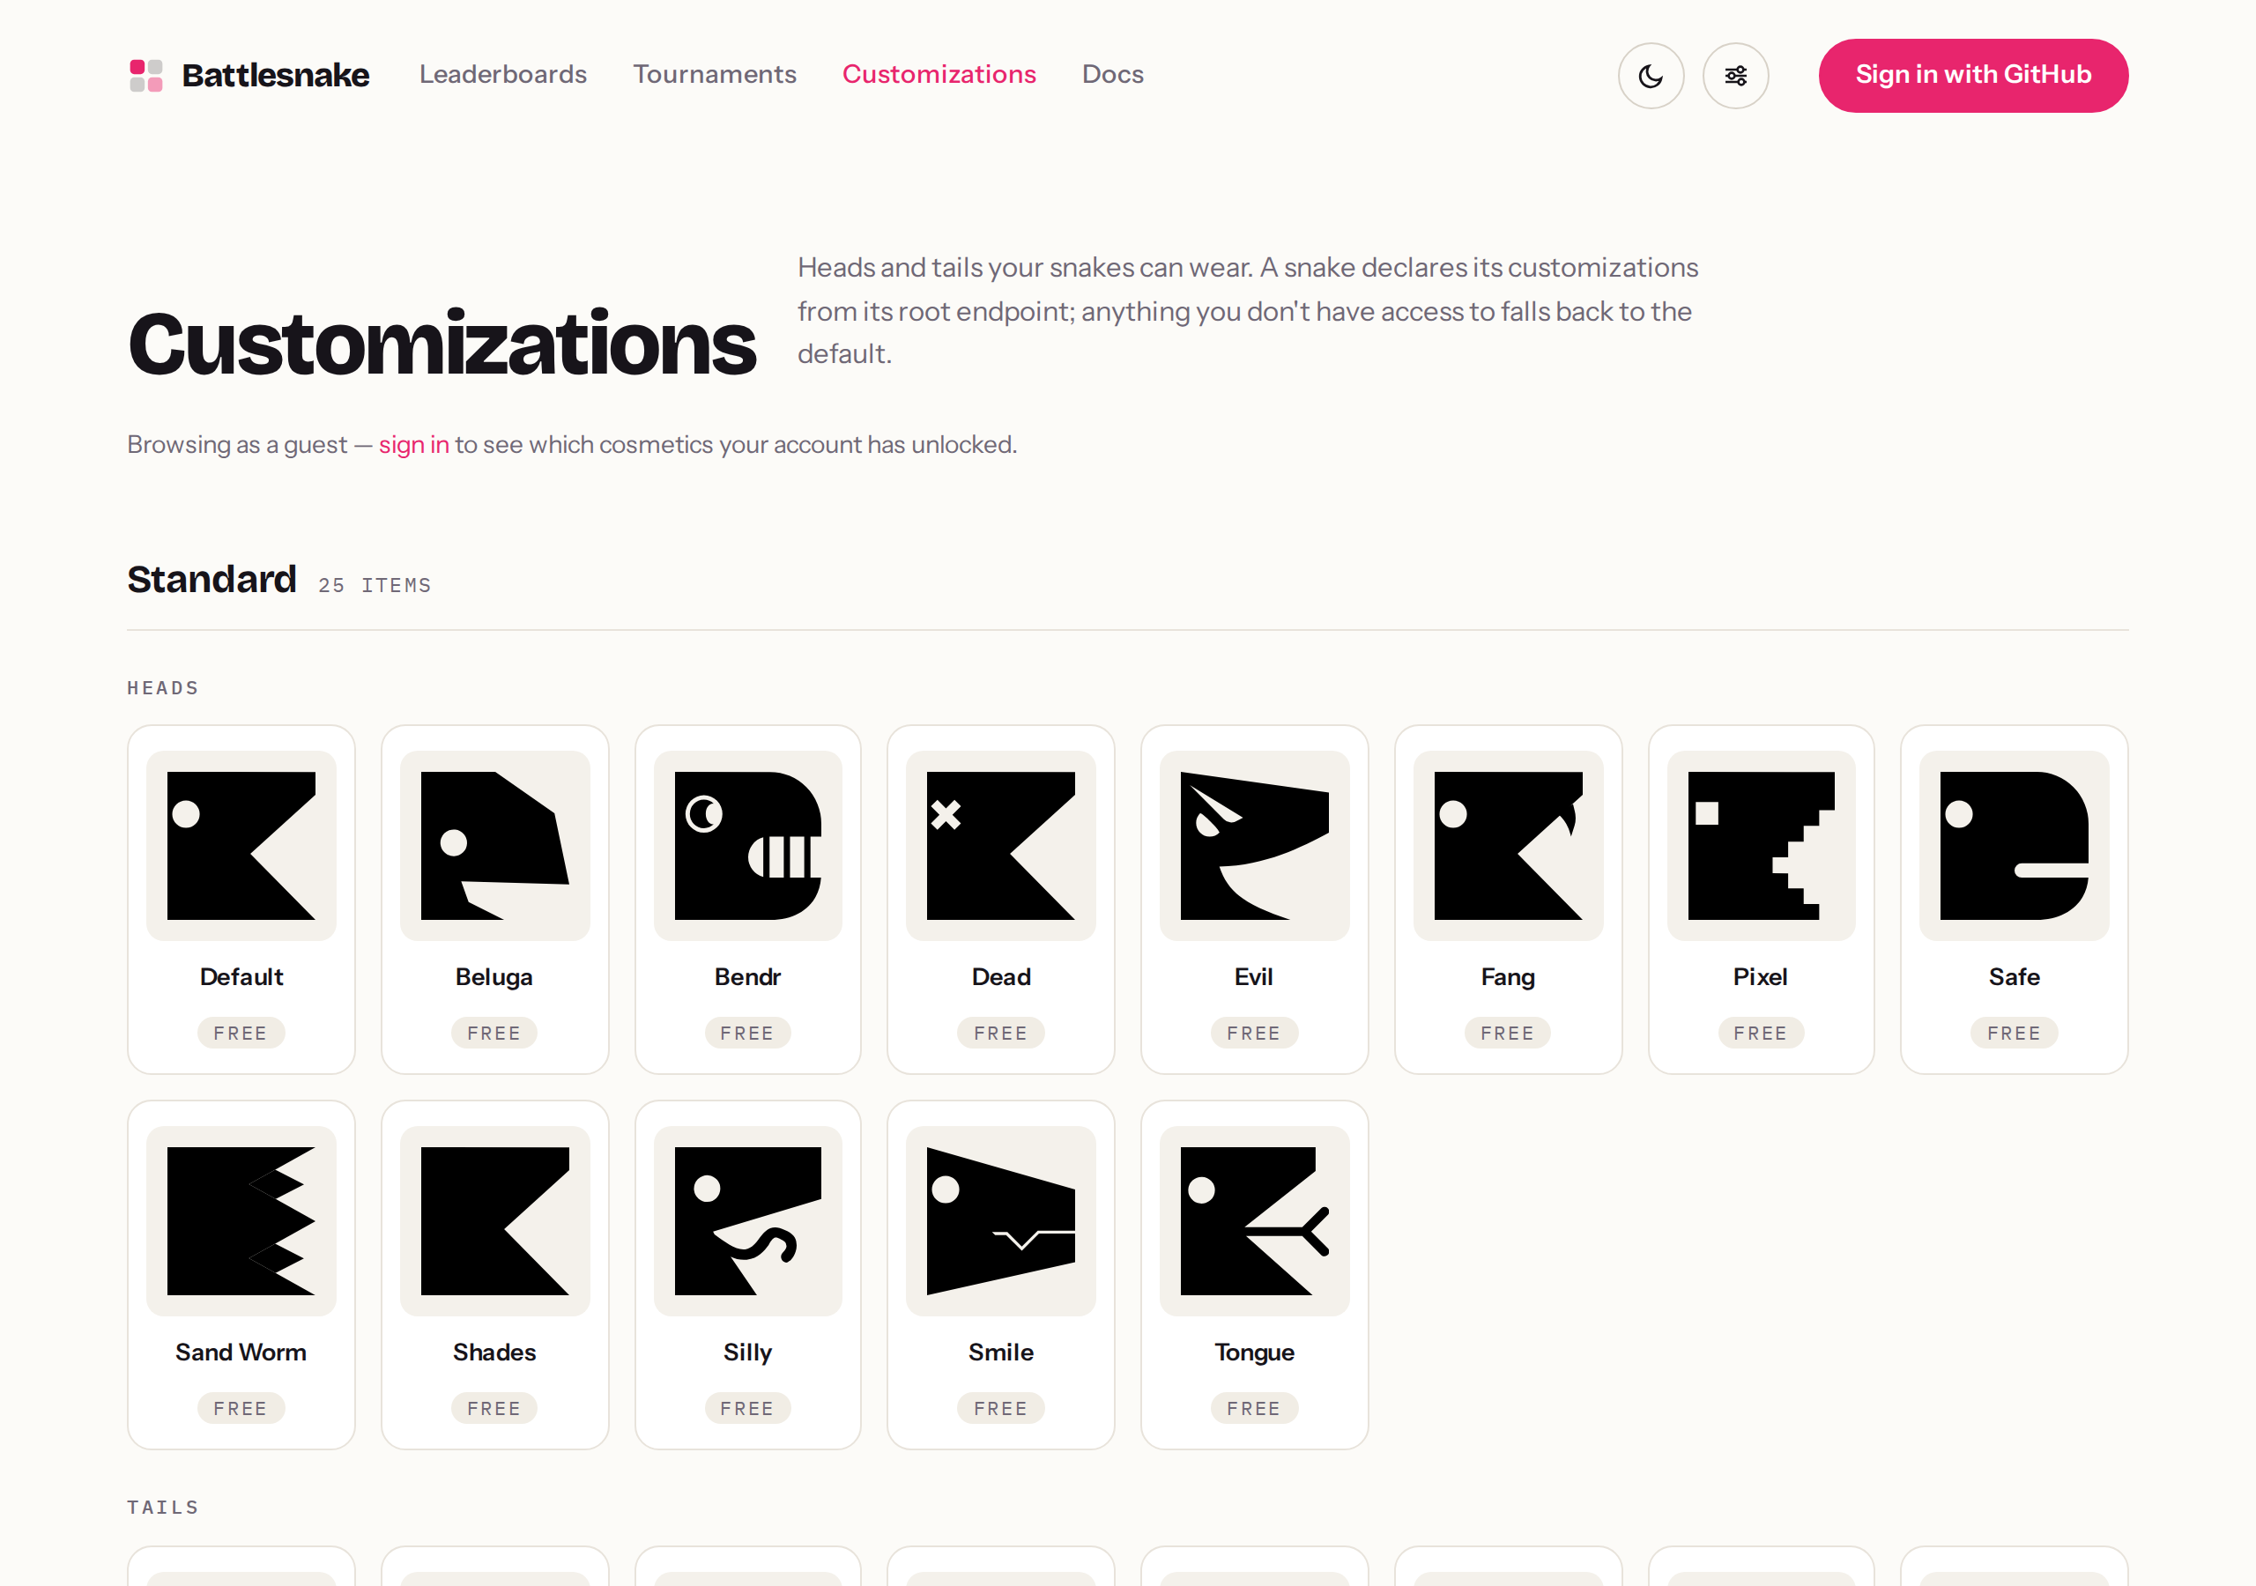
Task: Open the Leaderboards nav item
Action: pyautogui.click(x=503, y=75)
